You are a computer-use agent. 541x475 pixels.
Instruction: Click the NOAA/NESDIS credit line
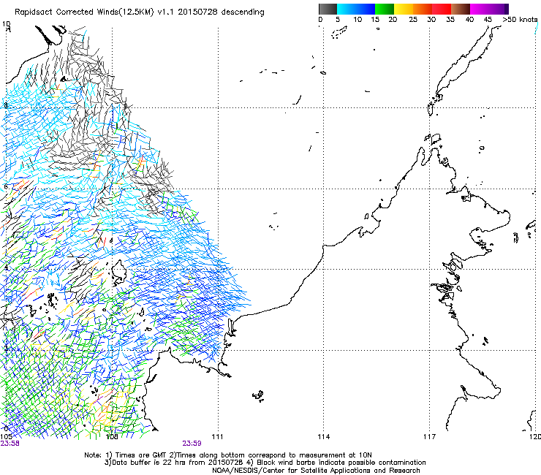coord(316,471)
